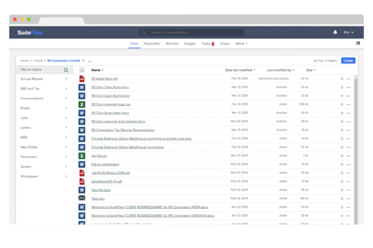Click Excel icon for csv file.csv
The height and width of the screenshot is (248, 373).
pyautogui.click(x=82, y=156)
